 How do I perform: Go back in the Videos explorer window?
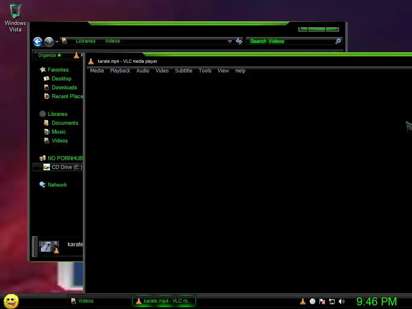click(37, 41)
